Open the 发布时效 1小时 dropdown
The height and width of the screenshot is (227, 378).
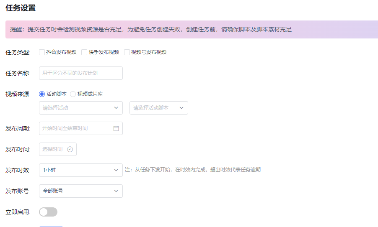pyautogui.click(x=81, y=170)
